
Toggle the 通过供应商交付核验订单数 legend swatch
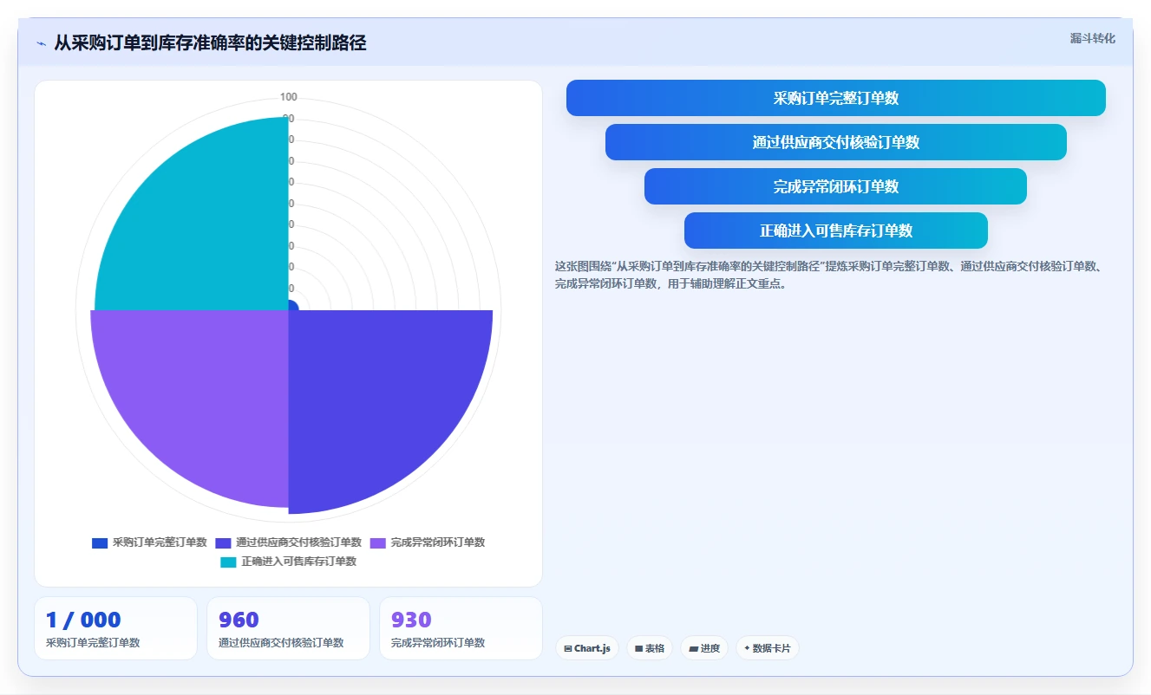click(223, 542)
